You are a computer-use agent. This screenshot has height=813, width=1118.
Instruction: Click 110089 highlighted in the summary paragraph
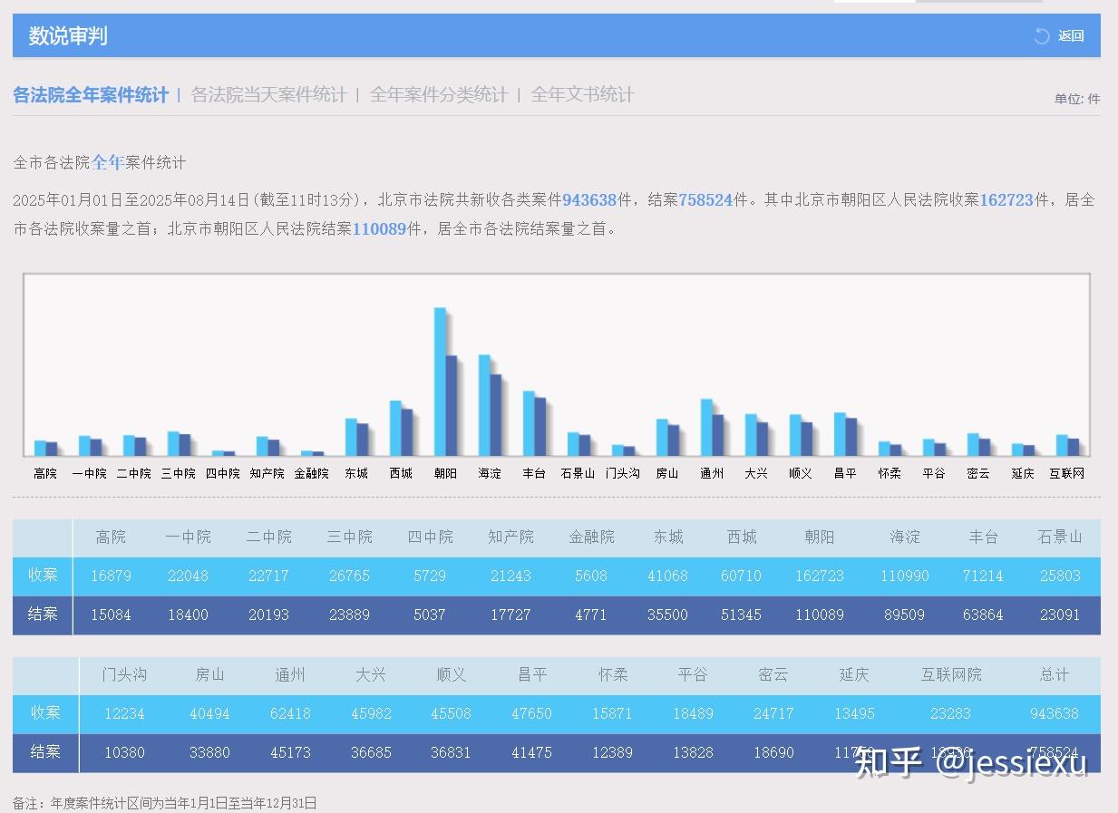coord(379,229)
